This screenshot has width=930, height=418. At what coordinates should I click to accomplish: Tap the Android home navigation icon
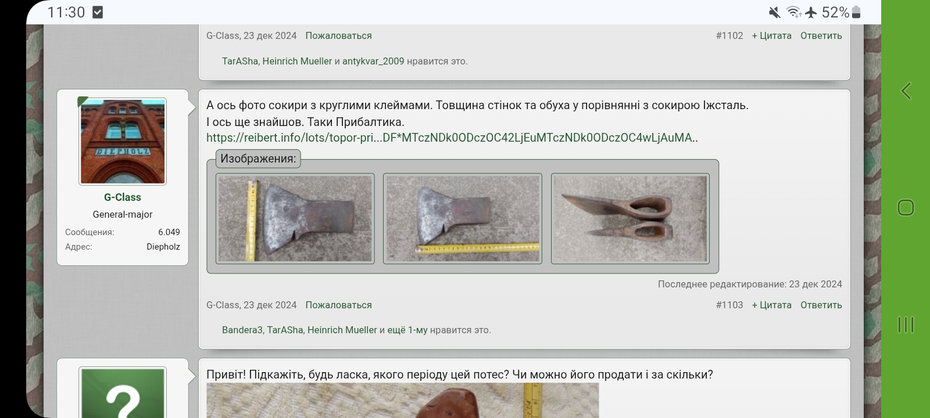tap(906, 207)
